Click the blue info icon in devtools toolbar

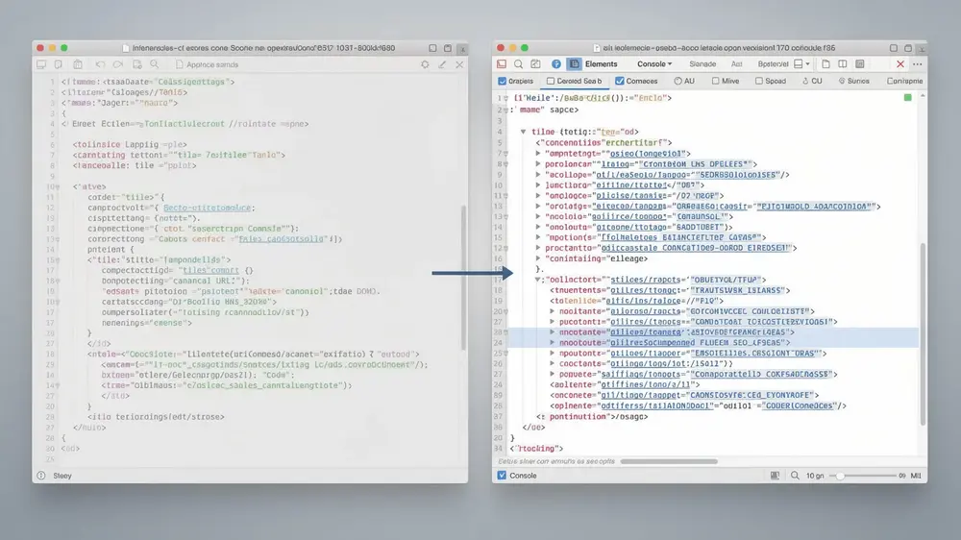[555, 63]
